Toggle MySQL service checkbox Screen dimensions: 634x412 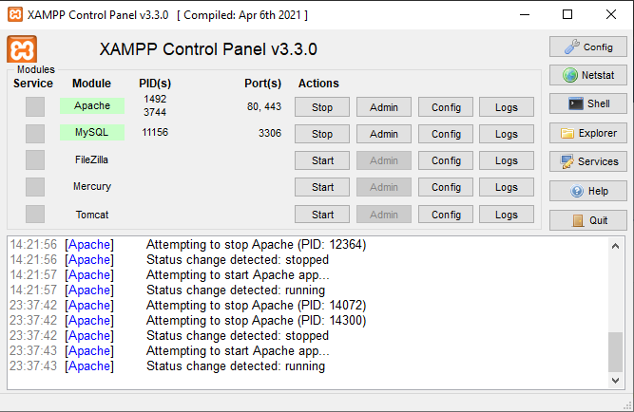[x=35, y=133]
